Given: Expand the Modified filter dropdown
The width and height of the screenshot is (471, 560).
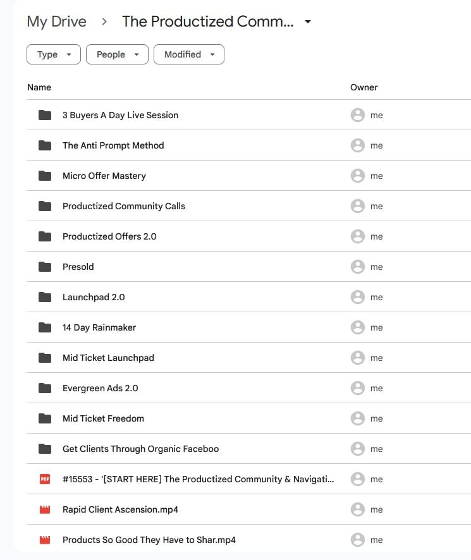Looking at the screenshot, I should (189, 54).
